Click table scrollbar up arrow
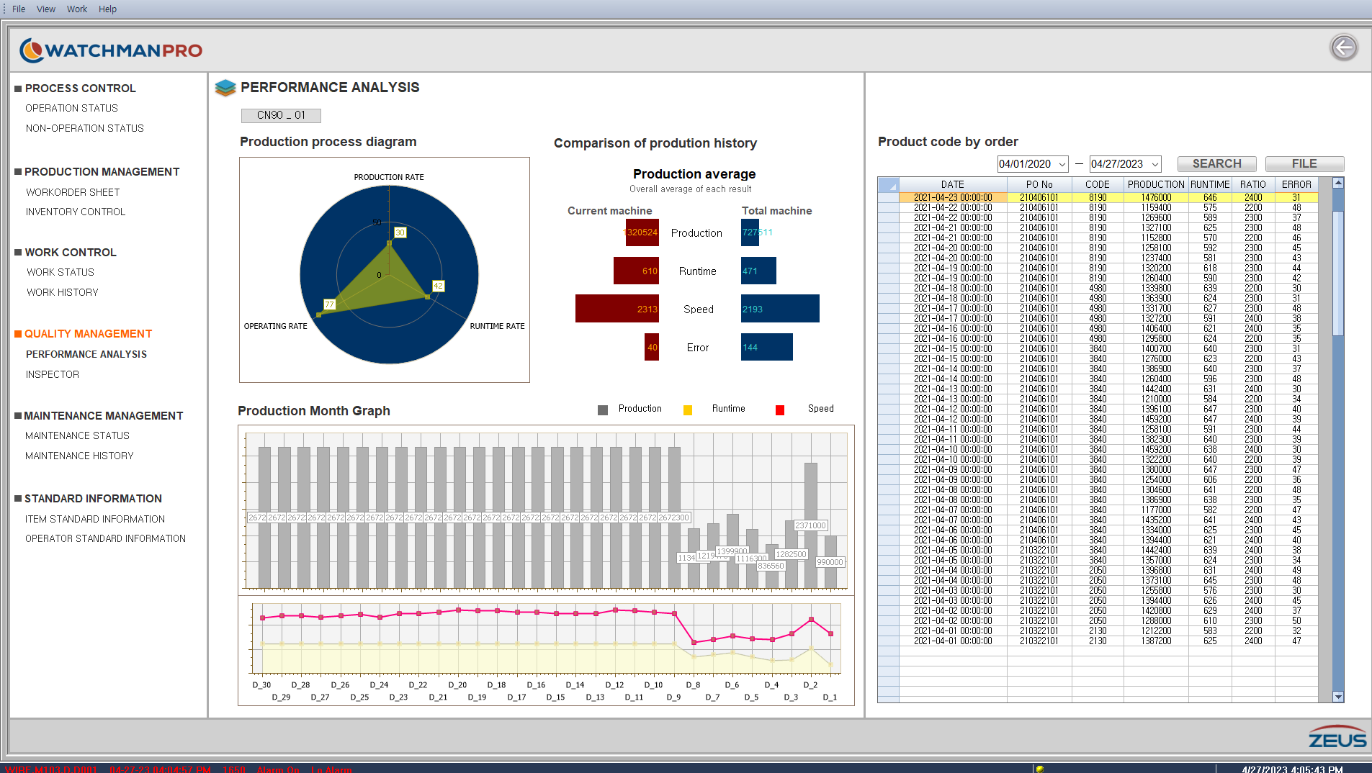 point(1338,184)
